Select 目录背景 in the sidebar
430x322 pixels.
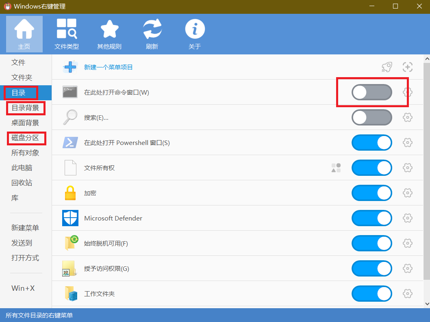click(x=25, y=108)
